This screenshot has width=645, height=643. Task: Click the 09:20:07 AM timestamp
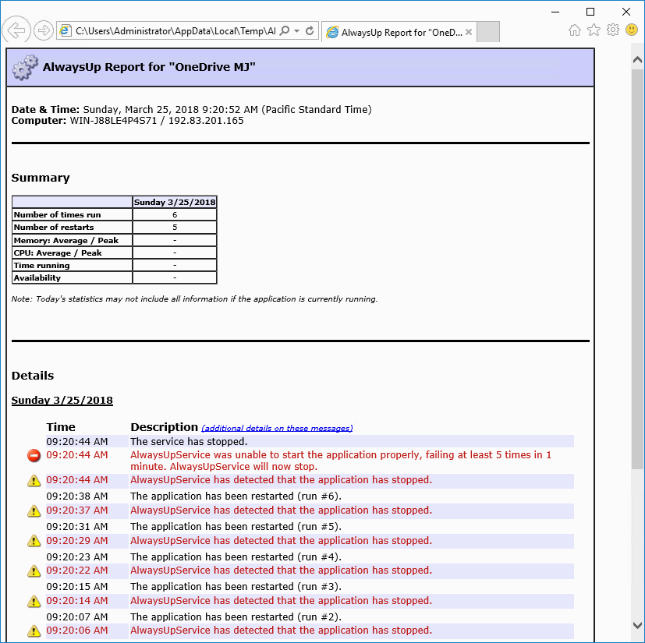click(x=77, y=617)
